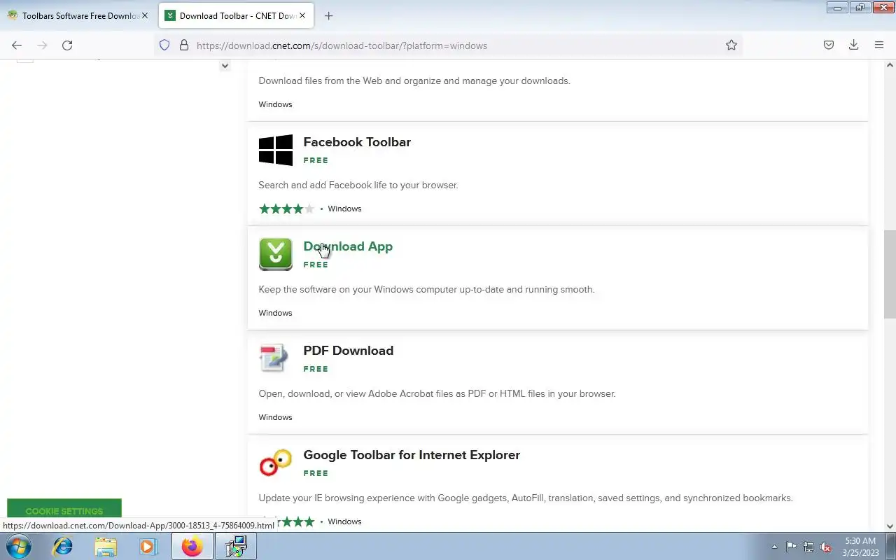The image size is (896, 560).
Task: Click the scrollbar down arrow
Action: pyautogui.click(x=890, y=526)
